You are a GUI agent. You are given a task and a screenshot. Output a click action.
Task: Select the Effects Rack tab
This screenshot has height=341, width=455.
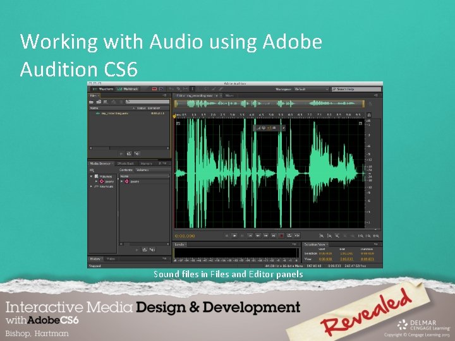pos(126,164)
